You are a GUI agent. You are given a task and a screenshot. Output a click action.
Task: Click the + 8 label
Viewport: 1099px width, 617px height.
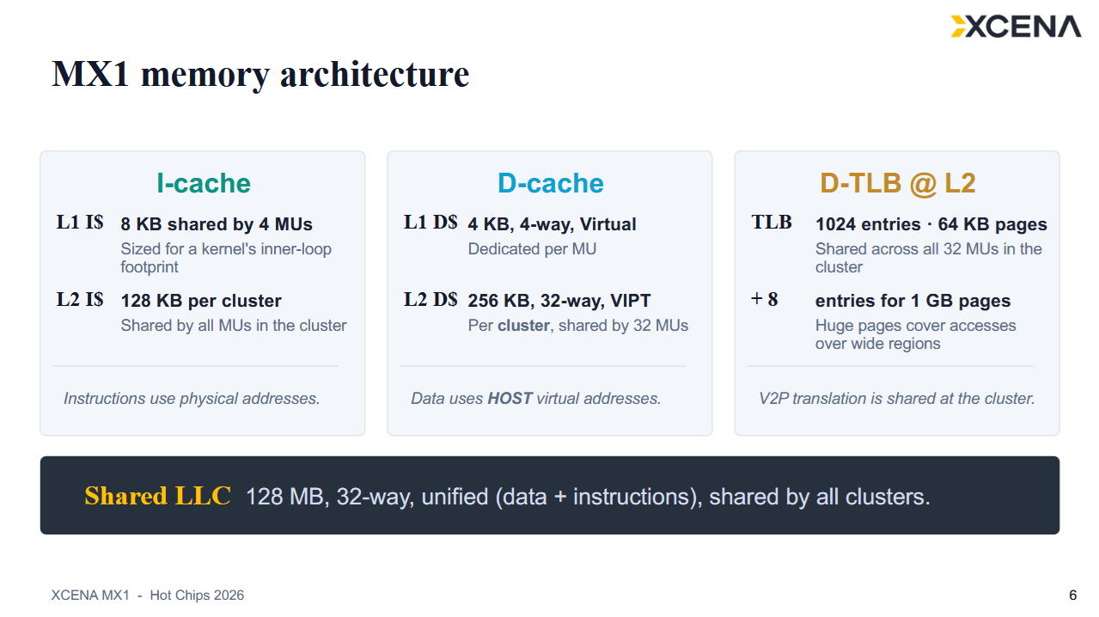pyautogui.click(x=765, y=299)
